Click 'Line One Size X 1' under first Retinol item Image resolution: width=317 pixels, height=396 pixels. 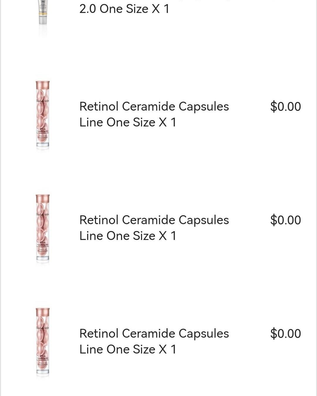point(128,122)
